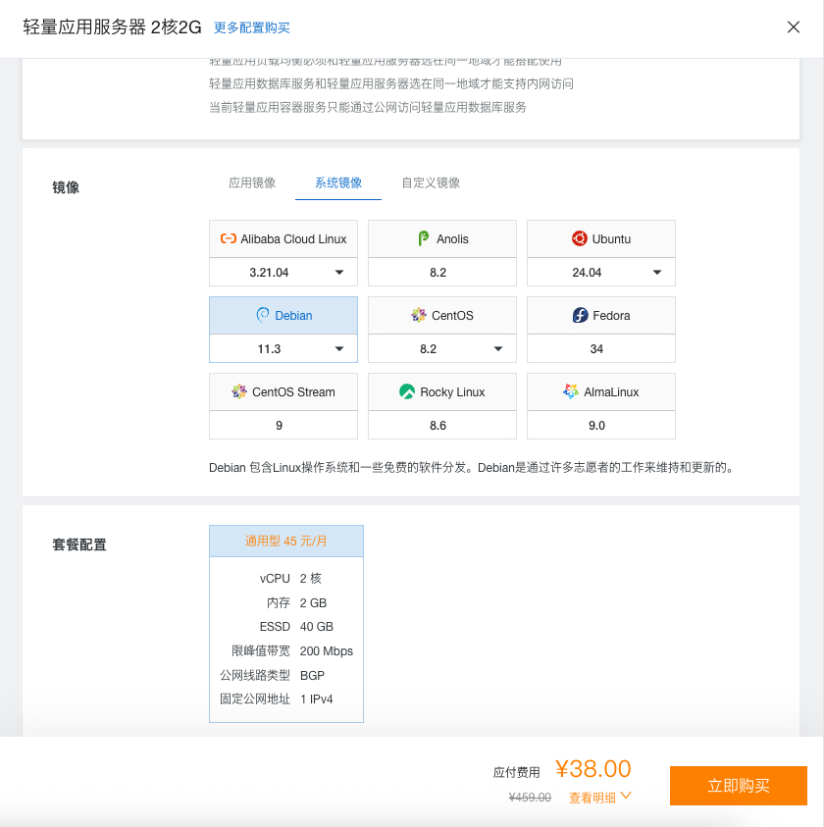Open the Debian 11.3 version dropdown
This screenshot has width=824, height=827.
pyautogui.click(x=338, y=348)
